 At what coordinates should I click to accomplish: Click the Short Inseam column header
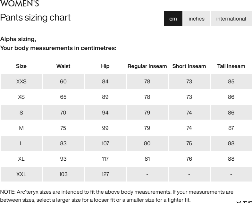coord(189,66)
